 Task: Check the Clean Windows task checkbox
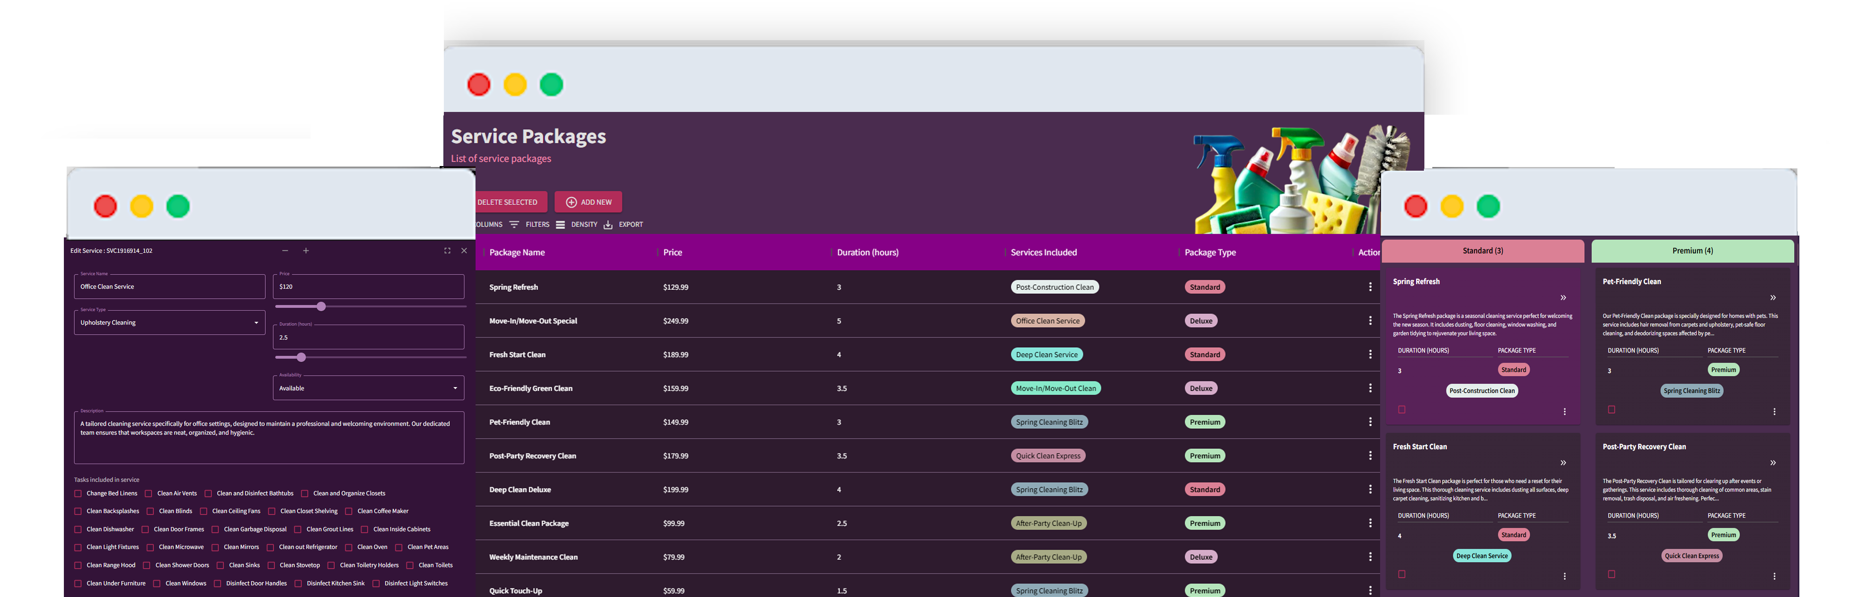coord(157,583)
